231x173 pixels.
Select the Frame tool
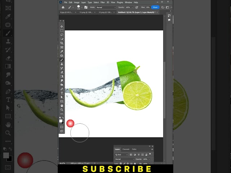(62, 47)
